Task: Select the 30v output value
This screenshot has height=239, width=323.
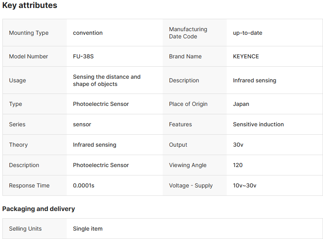Action: click(x=238, y=145)
